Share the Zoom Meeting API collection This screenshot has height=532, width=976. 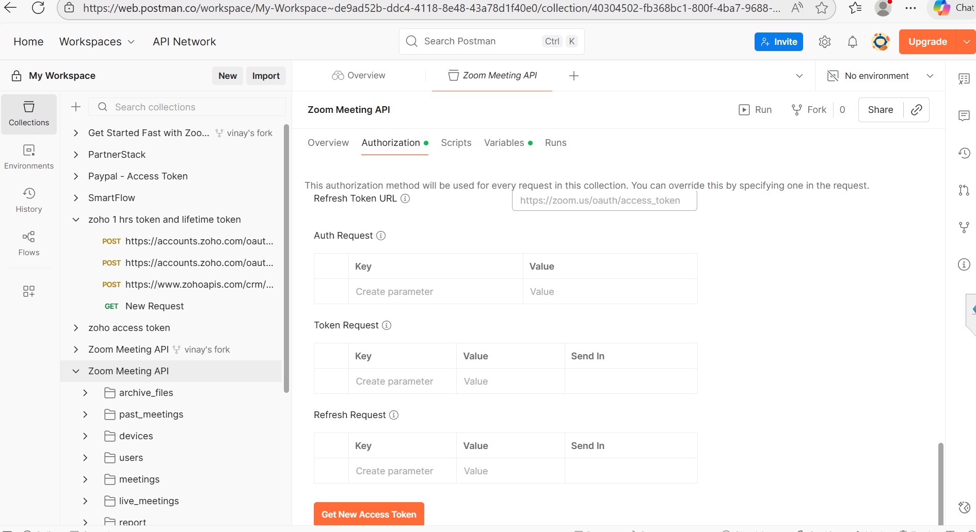[881, 110]
